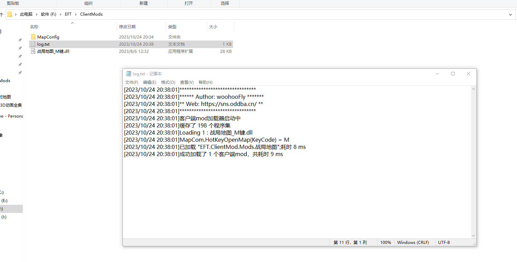
Task: Click the up-directory arrow in Explorer
Action: (x=2, y=14)
